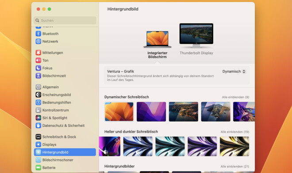Show all Hintergrundbilder (21)
292x173 pixels.
pos(235,166)
